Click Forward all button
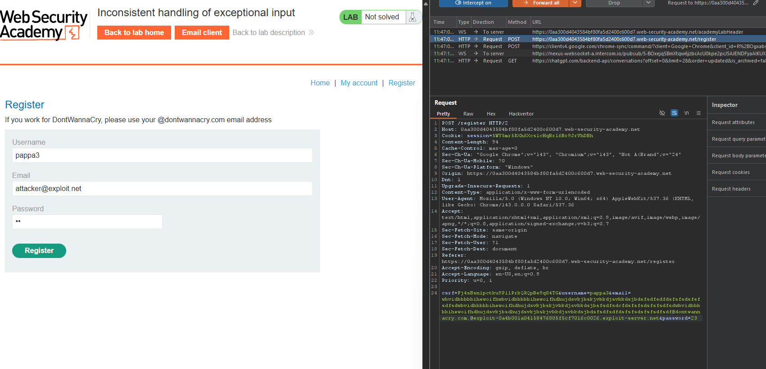The width and height of the screenshot is (766, 369). coord(540,3)
